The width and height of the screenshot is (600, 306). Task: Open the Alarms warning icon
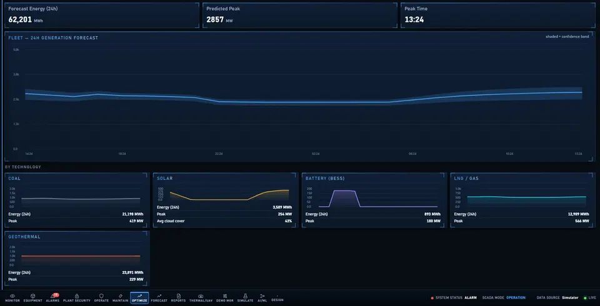pyautogui.click(x=52, y=296)
